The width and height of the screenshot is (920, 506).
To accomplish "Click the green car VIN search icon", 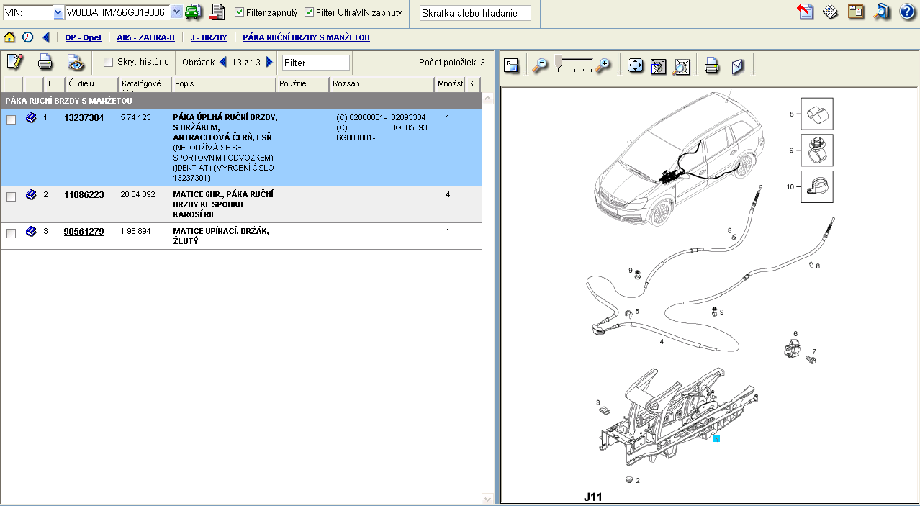I will point(194,12).
